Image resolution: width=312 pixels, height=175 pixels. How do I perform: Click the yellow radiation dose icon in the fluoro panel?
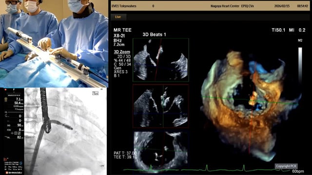pyautogui.click(x=6, y=100)
